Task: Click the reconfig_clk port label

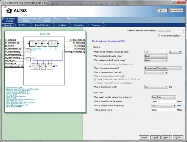Action: [x=11, y=63]
